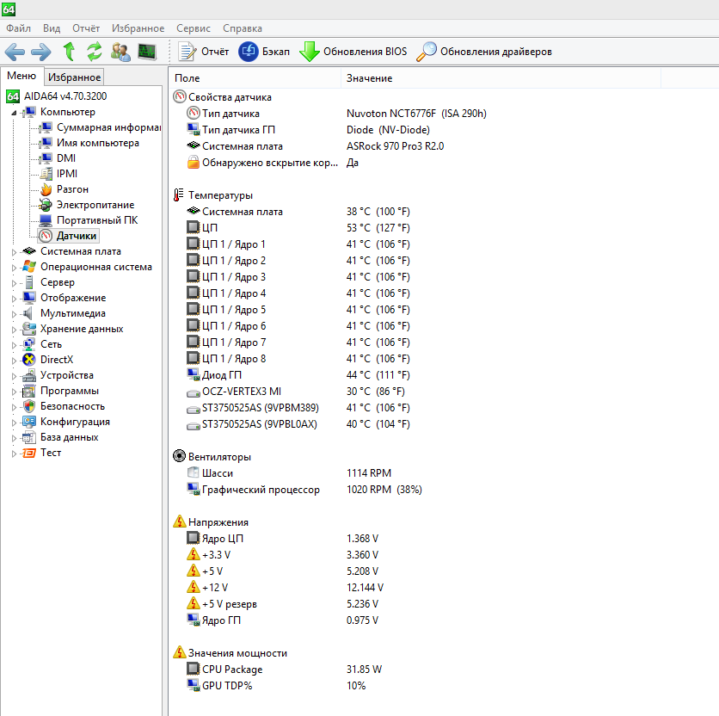The width and height of the screenshot is (719, 716).
Task: Click the Сеть network icon
Action: pyautogui.click(x=29, y=344)
